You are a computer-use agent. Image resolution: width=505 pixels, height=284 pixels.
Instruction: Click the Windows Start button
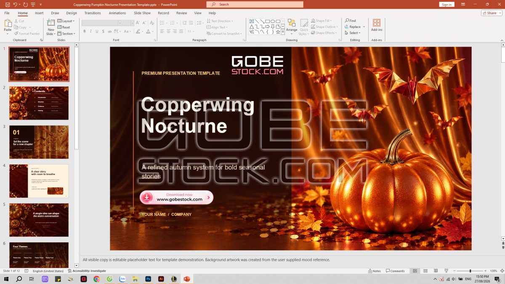click(6, 279)
